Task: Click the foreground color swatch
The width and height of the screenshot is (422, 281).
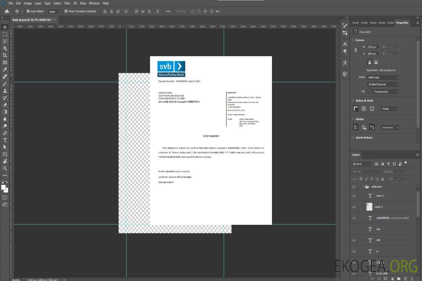Action: pyautogui.click(x=4, y=187)
